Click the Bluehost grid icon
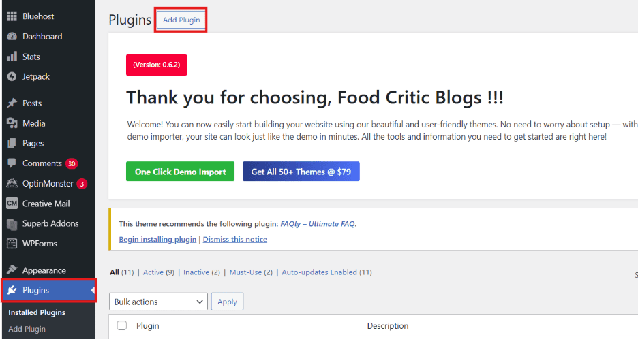638x339 pixels. pos(12,16)
